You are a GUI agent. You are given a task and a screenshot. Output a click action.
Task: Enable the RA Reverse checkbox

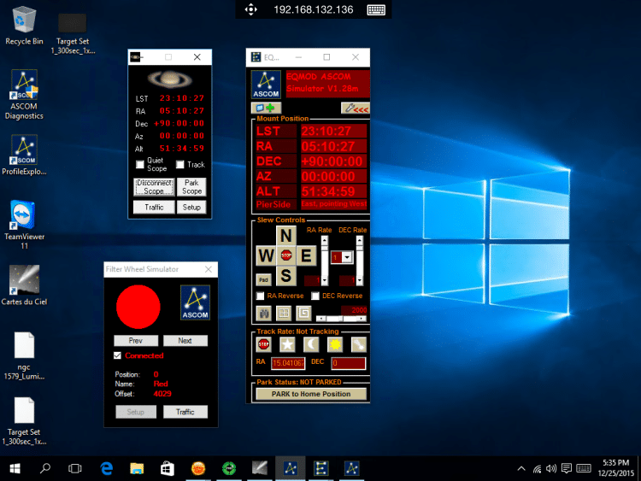tap(261, 296)
